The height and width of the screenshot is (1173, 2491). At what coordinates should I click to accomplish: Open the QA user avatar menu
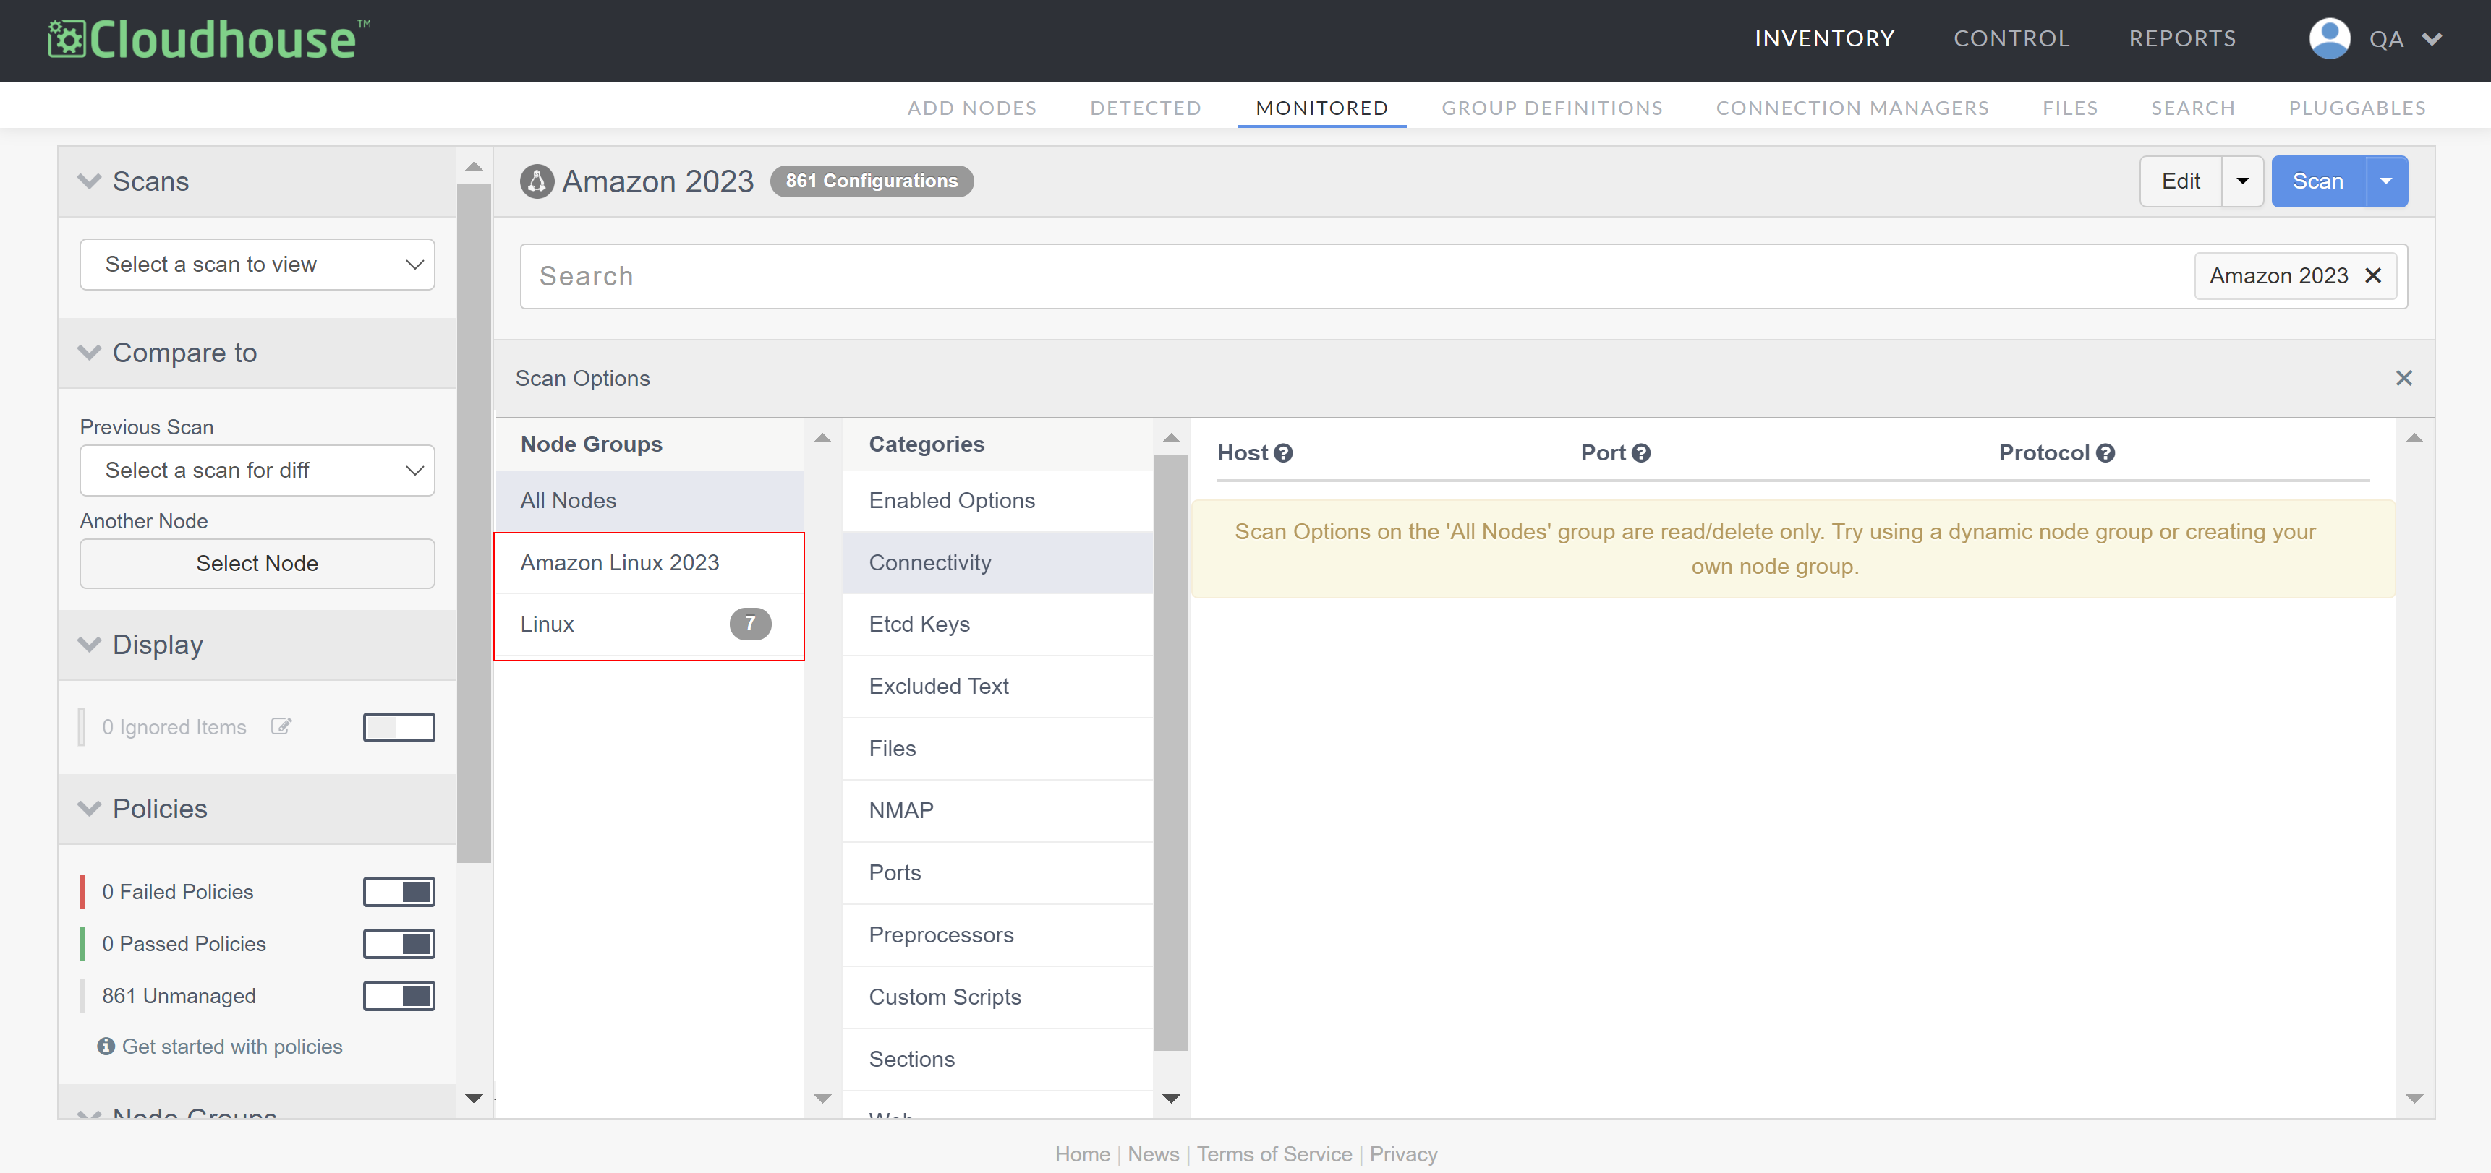2328,38
